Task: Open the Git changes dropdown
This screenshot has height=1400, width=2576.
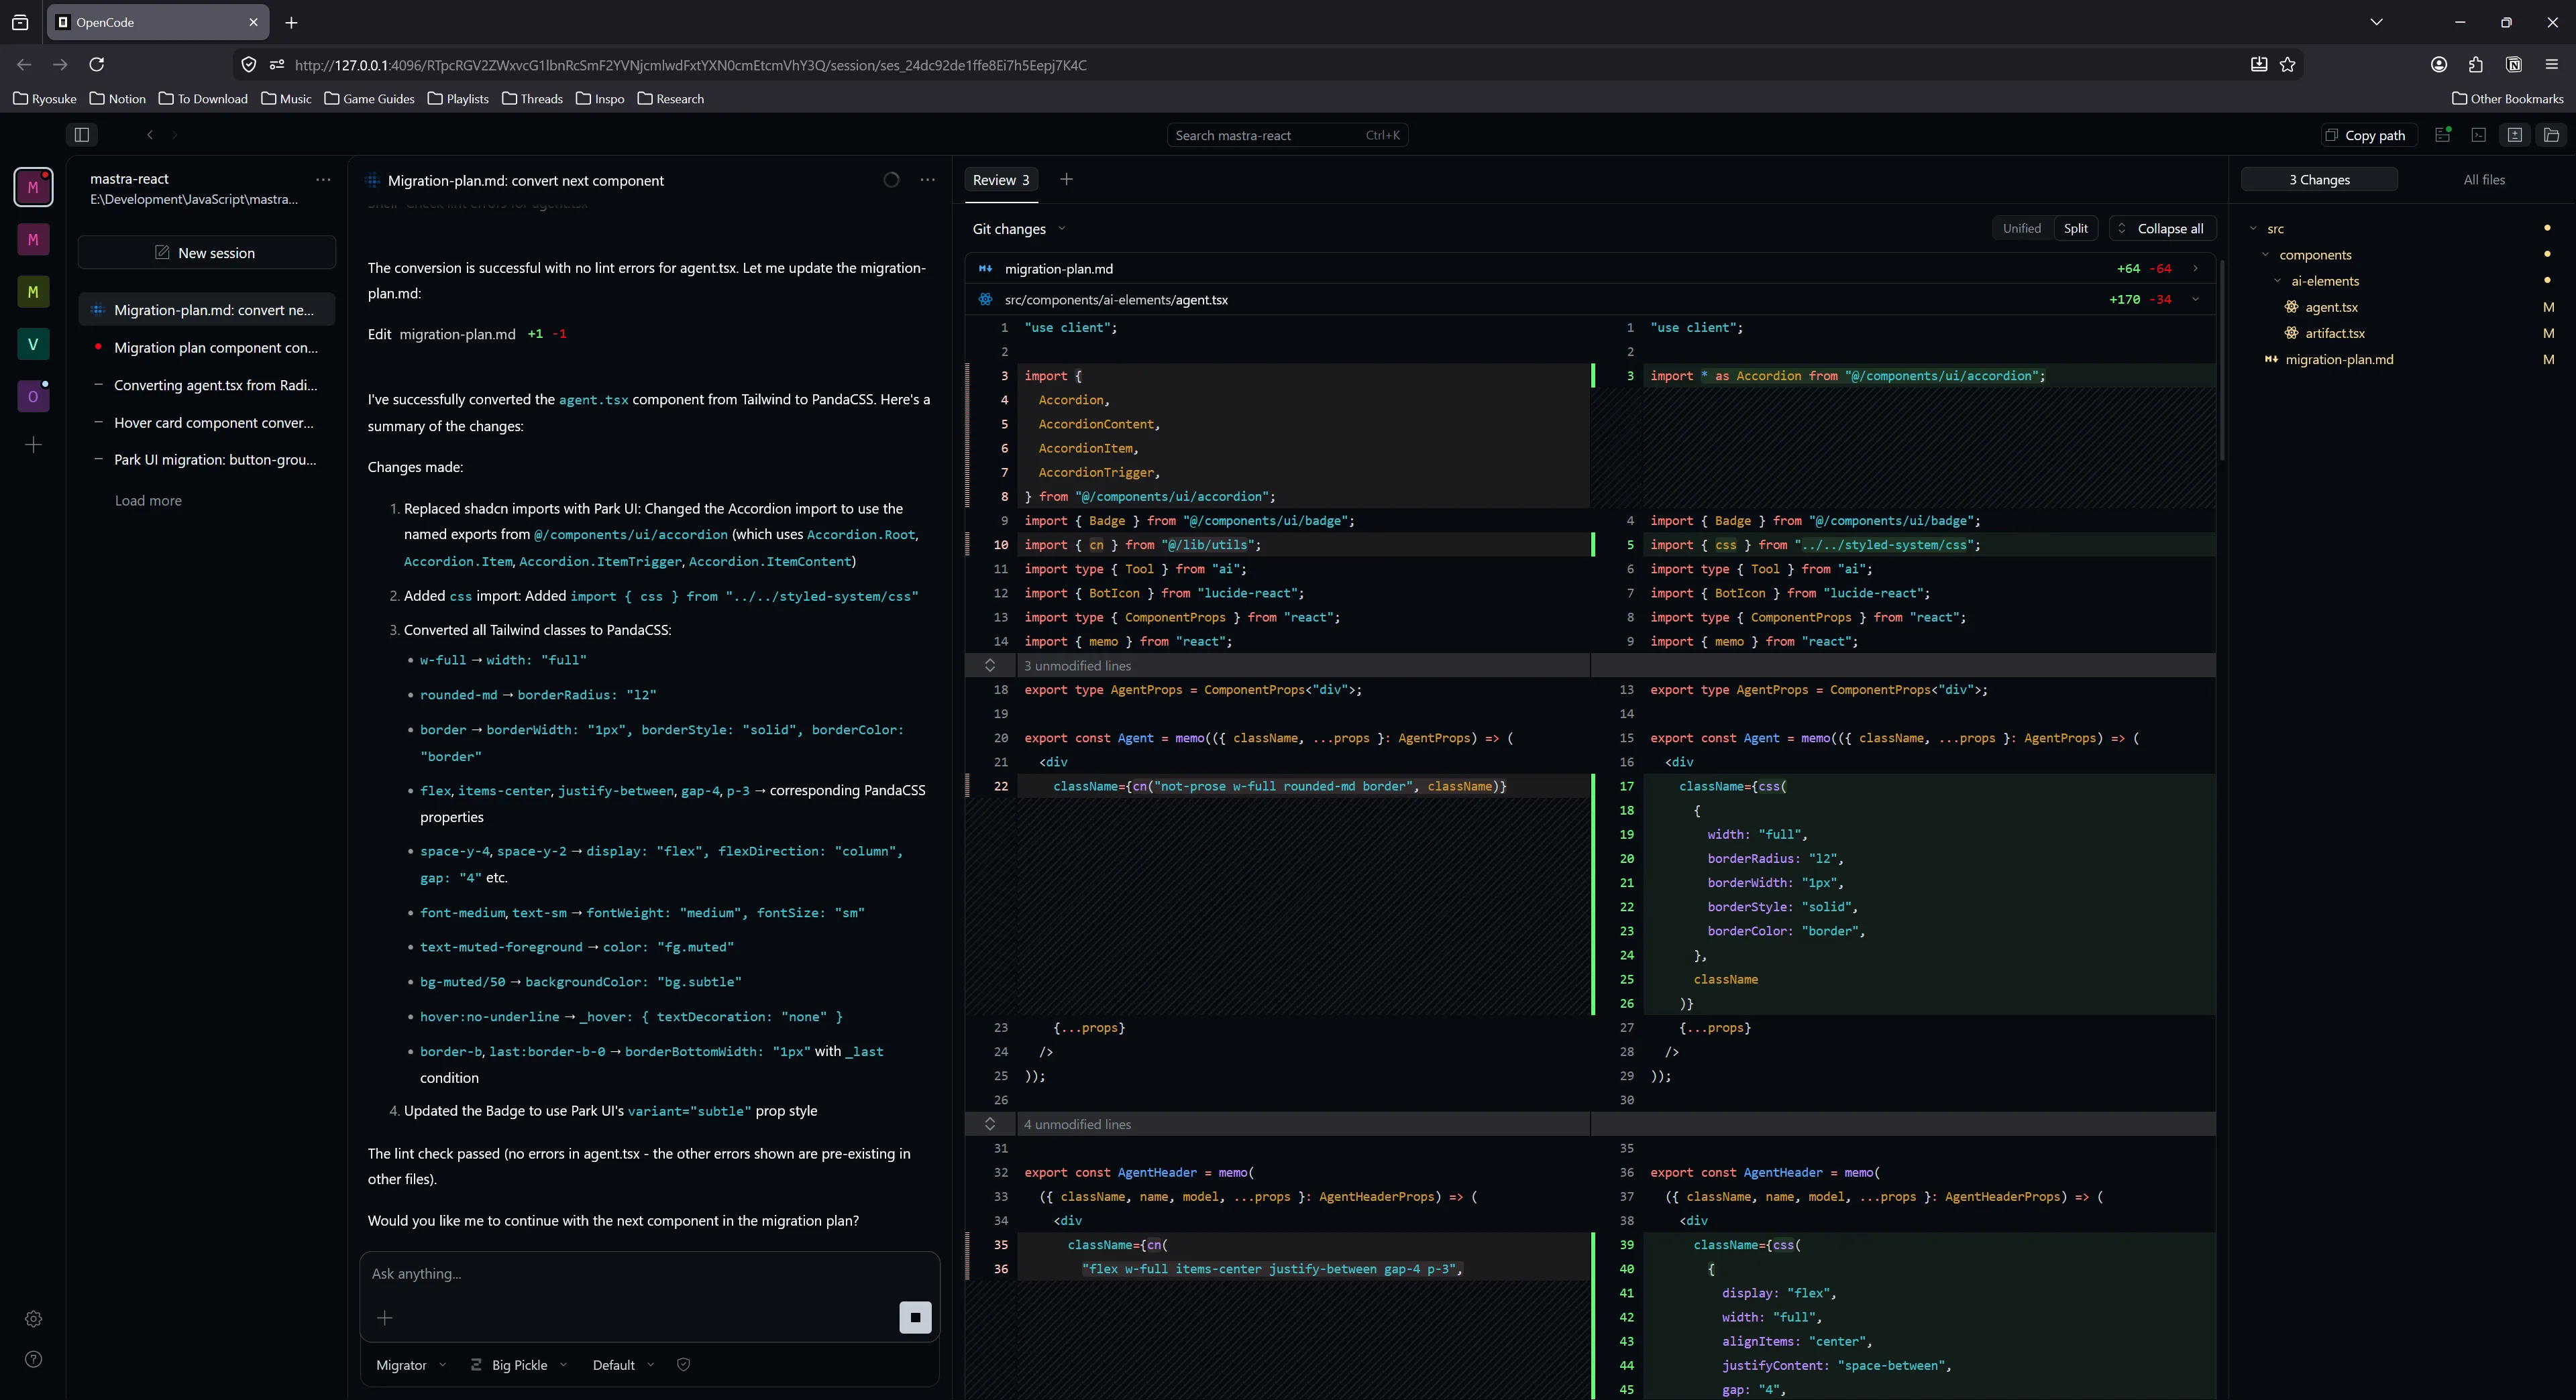Action: [1019, 229]
